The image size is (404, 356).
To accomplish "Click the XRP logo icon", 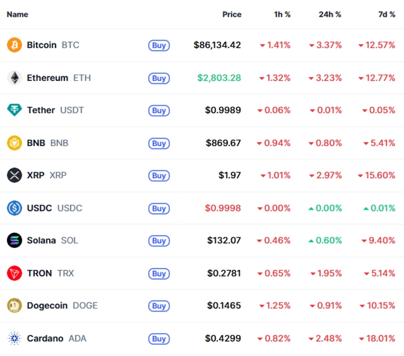I will tap(14, 175).
